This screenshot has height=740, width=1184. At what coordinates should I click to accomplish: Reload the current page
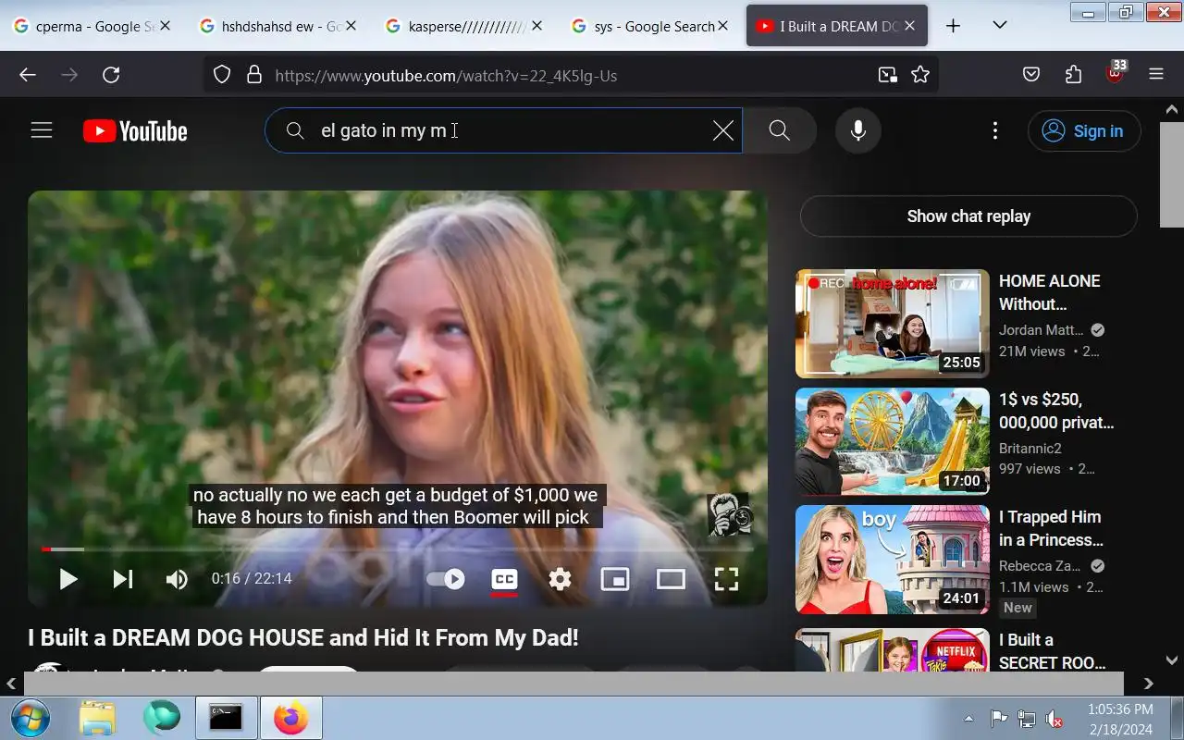[x=111, y=75]
